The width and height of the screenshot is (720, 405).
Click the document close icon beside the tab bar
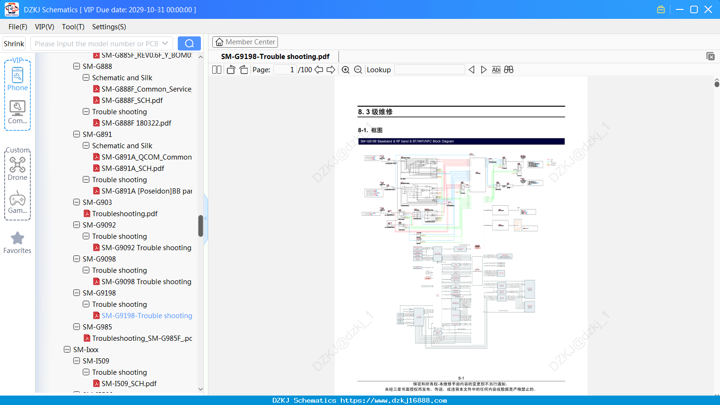[711, 56]
